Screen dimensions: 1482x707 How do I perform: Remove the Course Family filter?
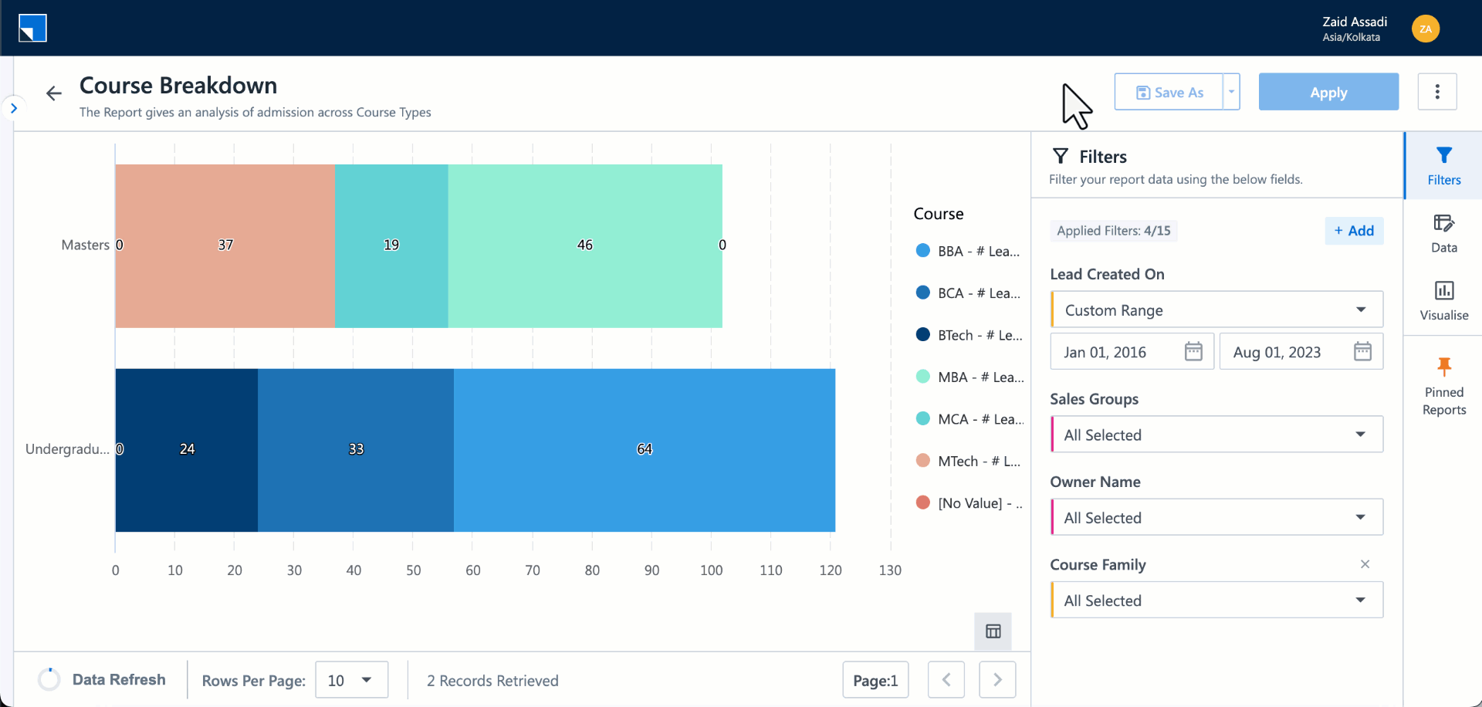click(x=1365, y=564)
